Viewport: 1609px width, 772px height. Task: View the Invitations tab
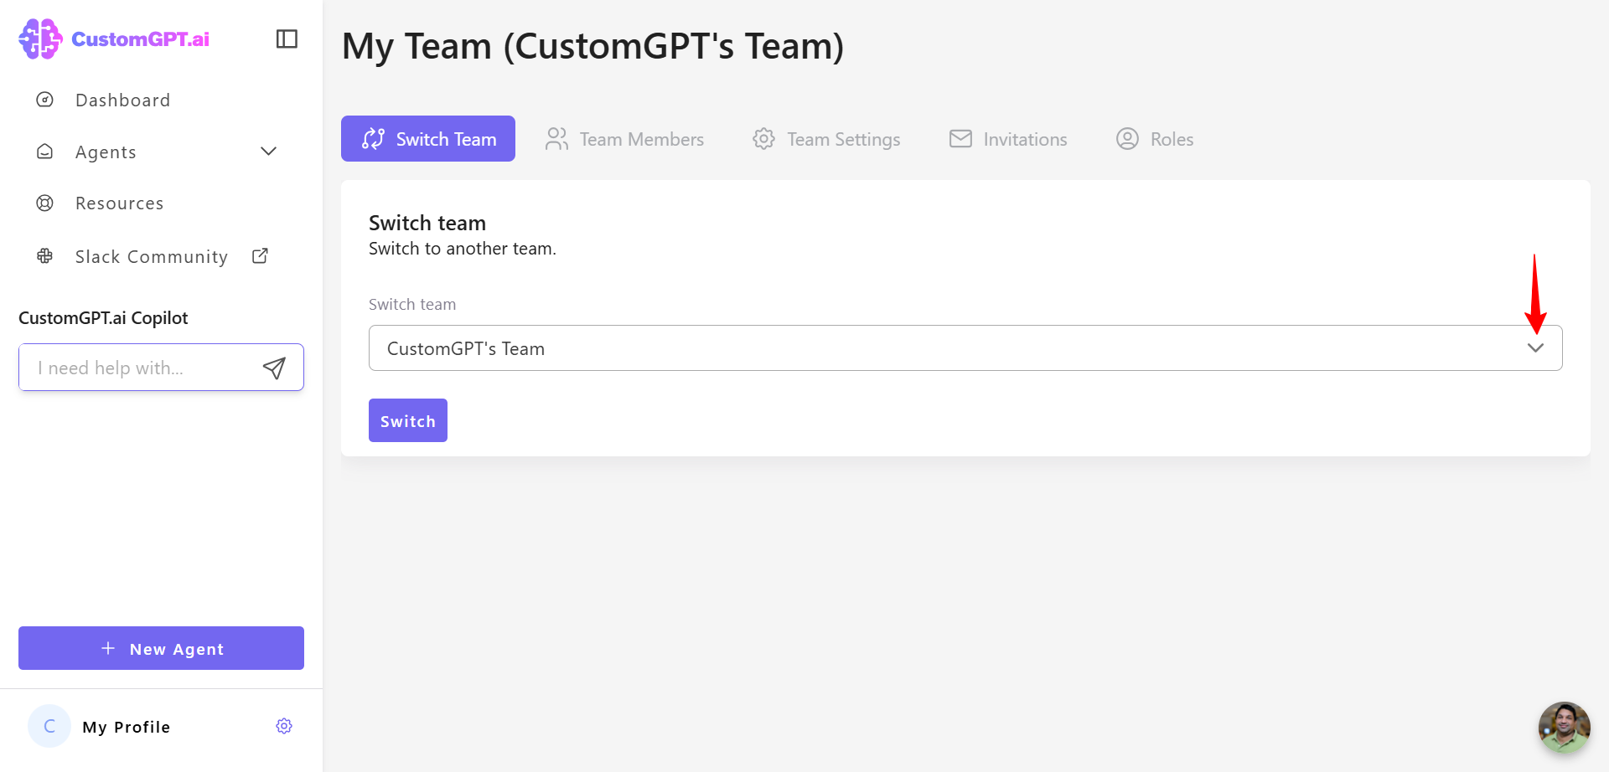[1008, 139]
